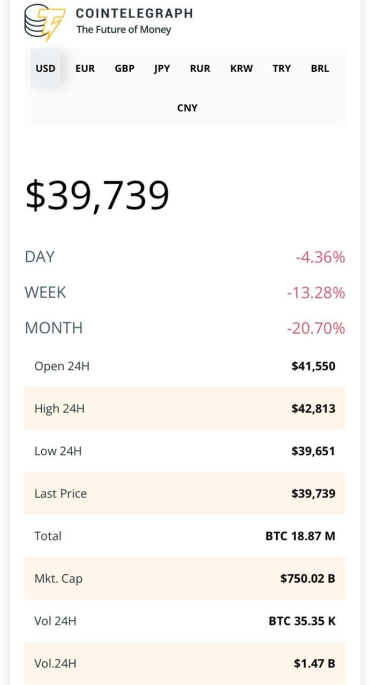Show prices in BRL currency
370x685 pixels.
pos(320,68)
